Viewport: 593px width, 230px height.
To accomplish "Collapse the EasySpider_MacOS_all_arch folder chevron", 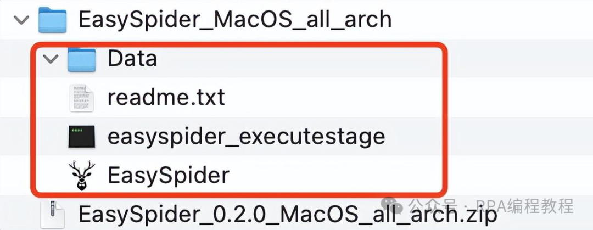I will point(21,20).
